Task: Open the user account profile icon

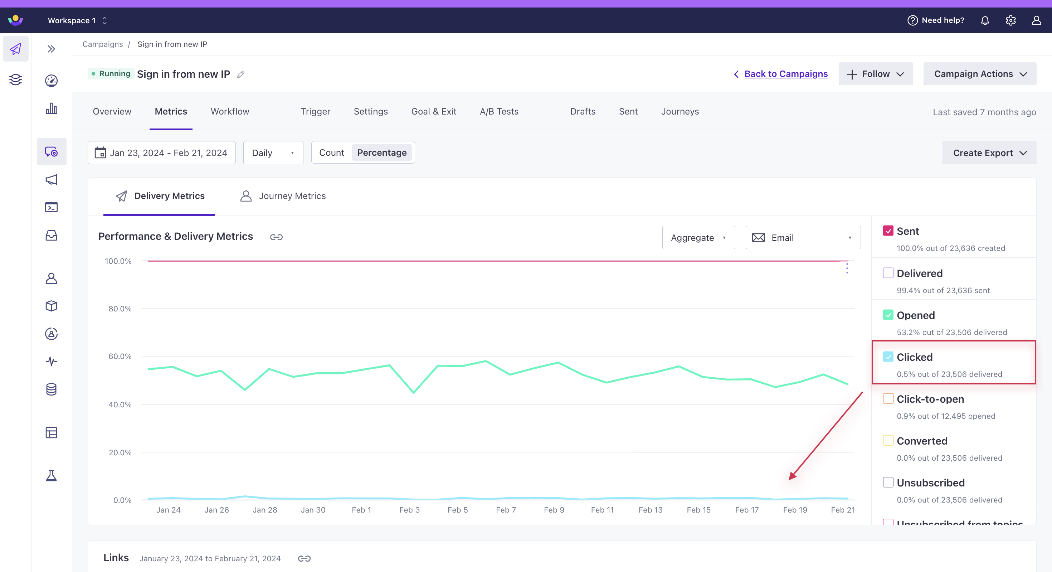Action: point(1036,20)
